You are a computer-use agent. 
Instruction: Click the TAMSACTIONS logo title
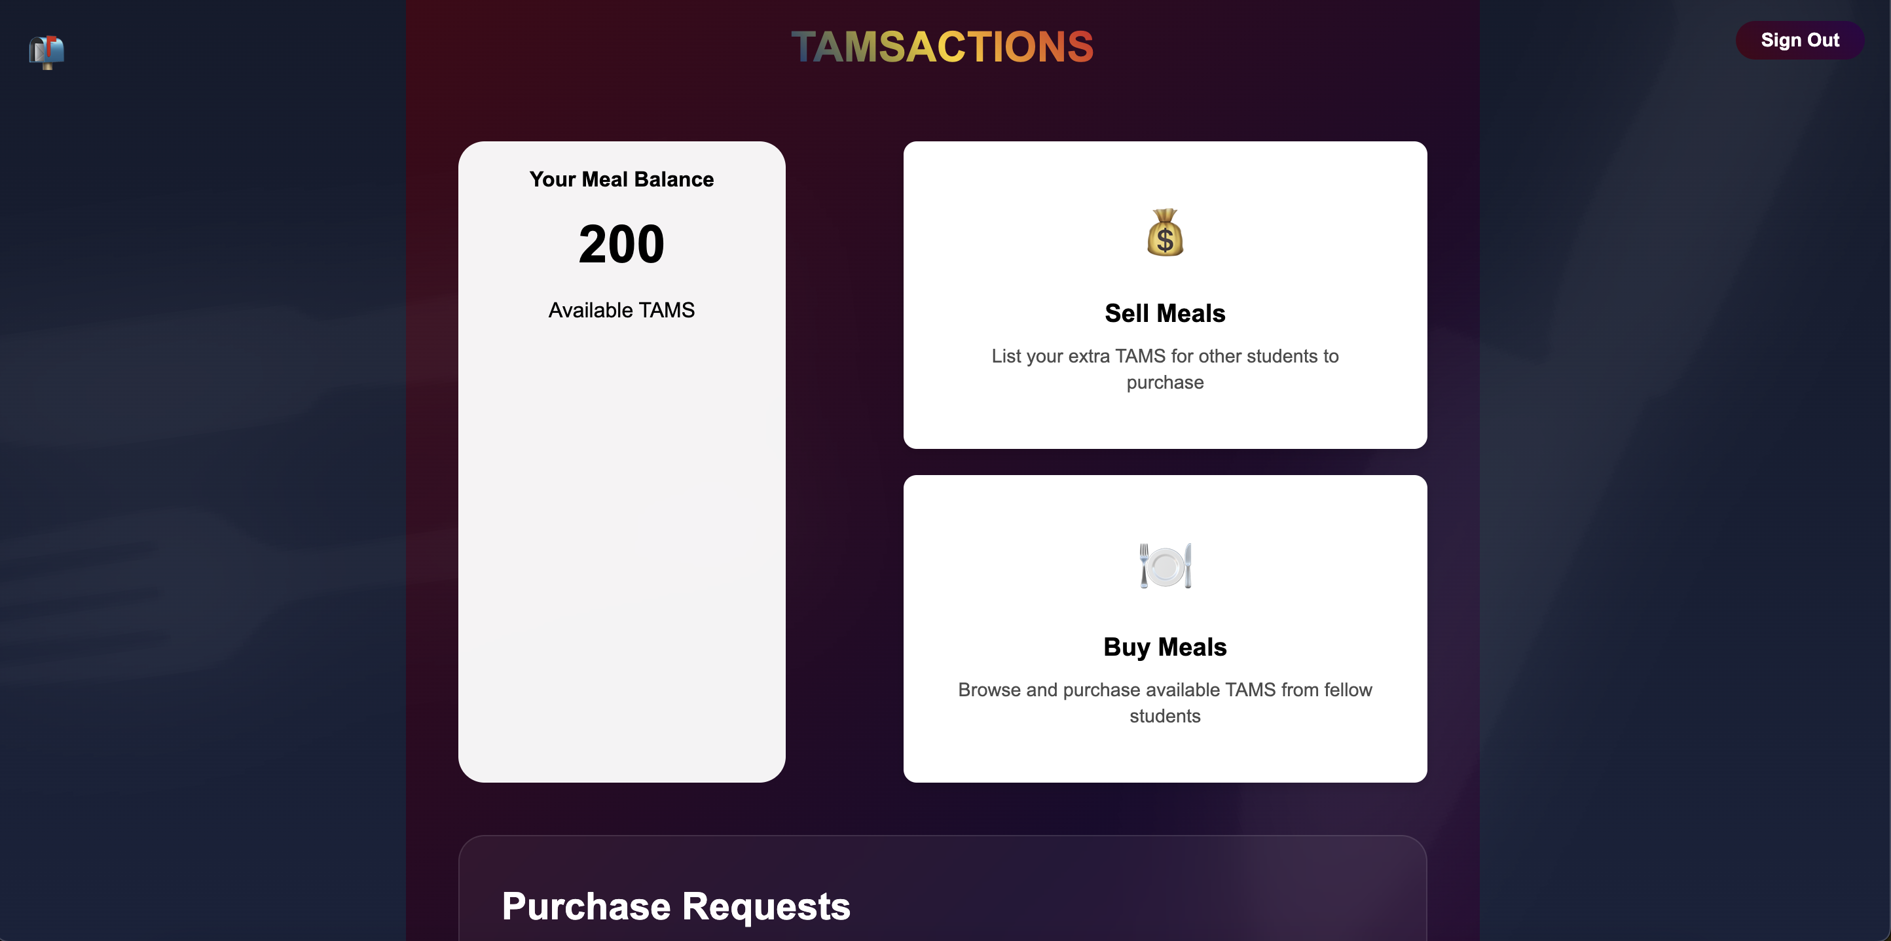[x=943, y=47]
